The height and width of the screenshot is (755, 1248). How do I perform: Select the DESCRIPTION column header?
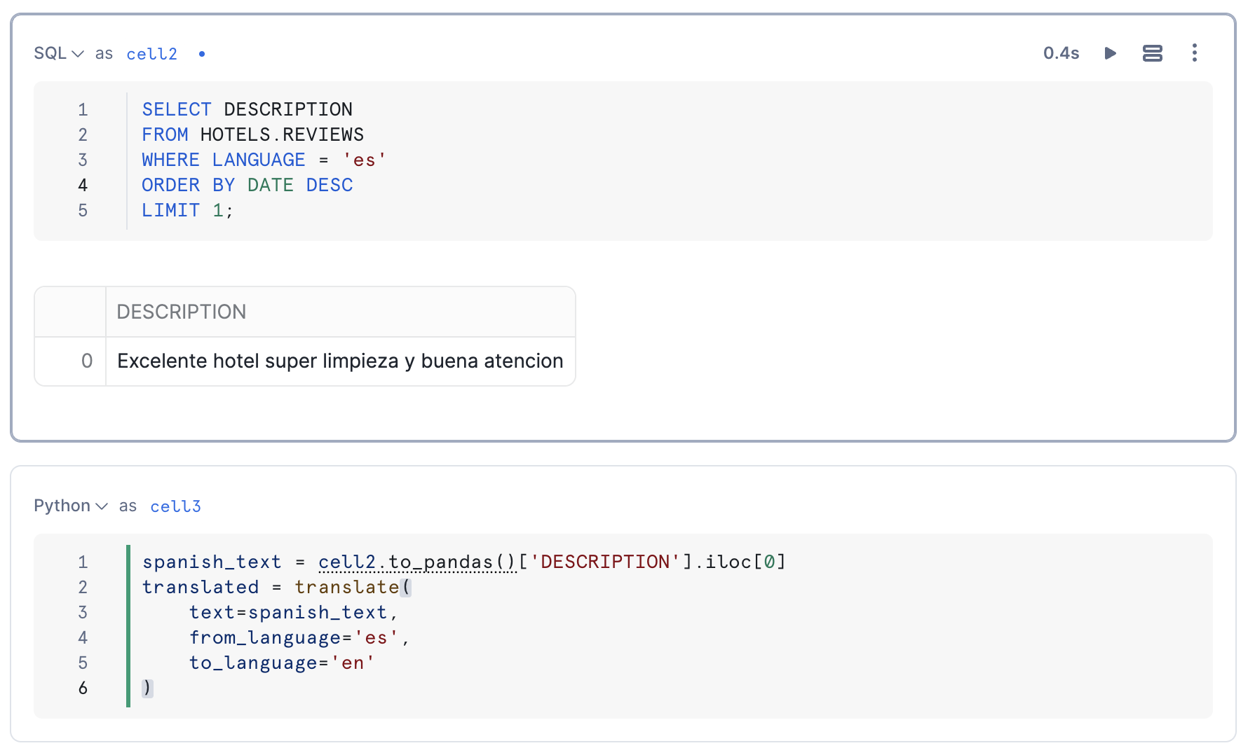click(x=182, y=312)
